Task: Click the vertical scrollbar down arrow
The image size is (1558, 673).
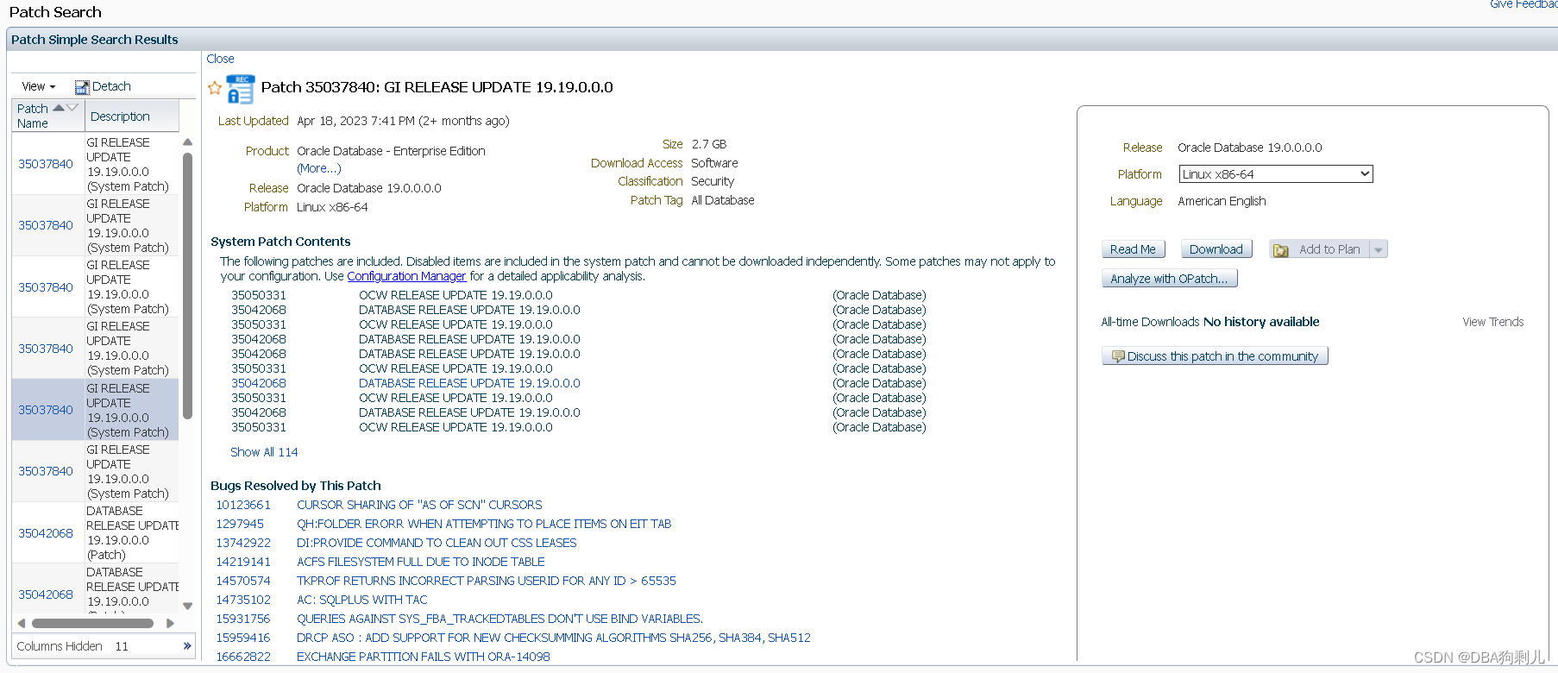Action: [x=187, y=606]
